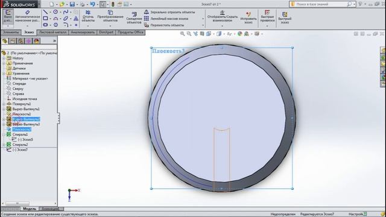Select Плоскость3 in the feature tree
Viewport: 386px width, 217px height.
22,130
